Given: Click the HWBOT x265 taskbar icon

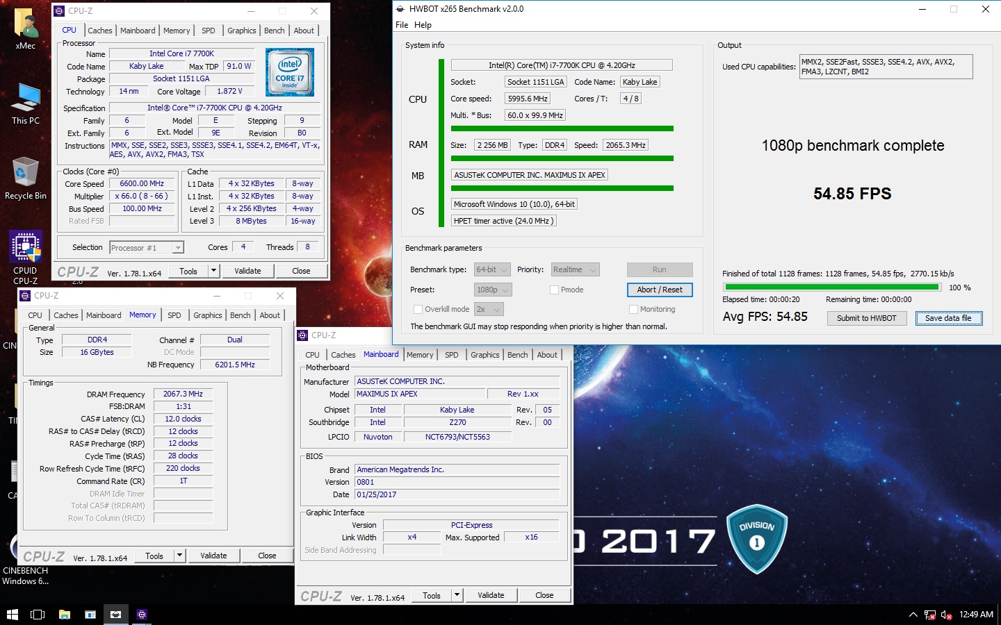Looking at the screenshot, I should (115, 615).
